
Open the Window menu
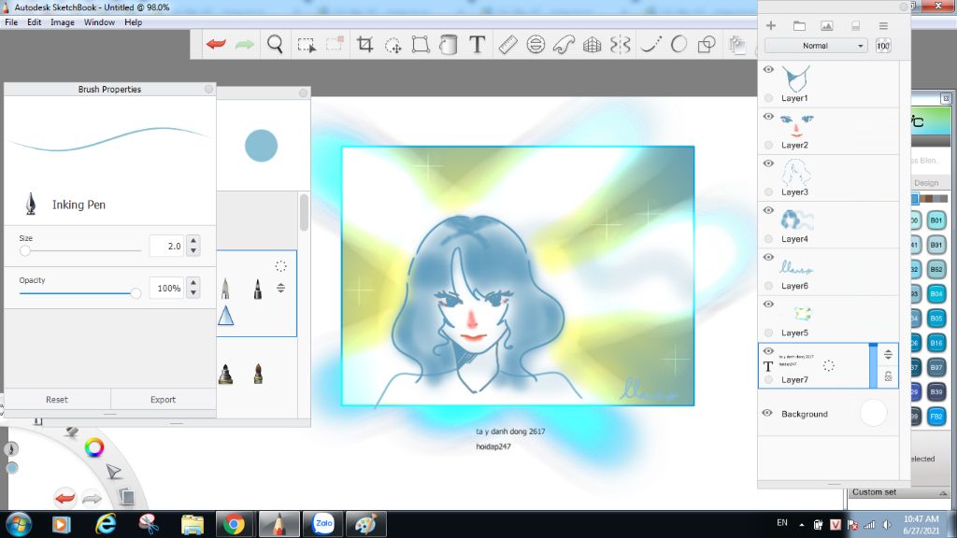[x=99, y=22]
